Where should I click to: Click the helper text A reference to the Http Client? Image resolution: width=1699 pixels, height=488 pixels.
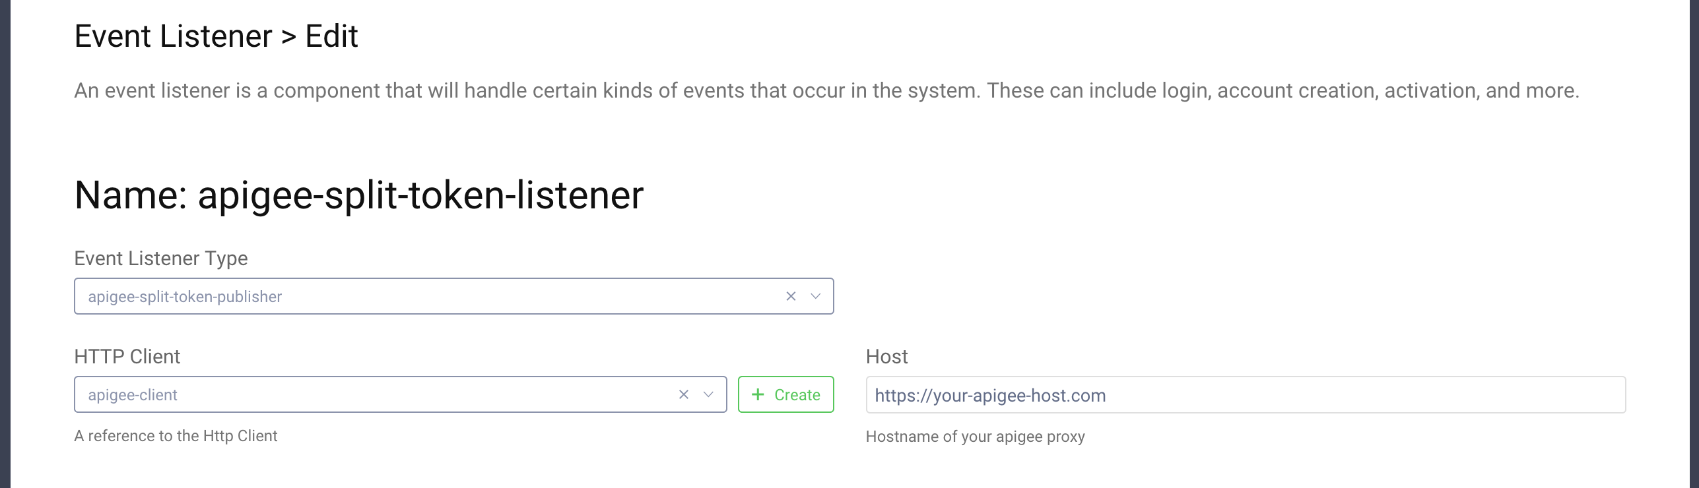176,436
